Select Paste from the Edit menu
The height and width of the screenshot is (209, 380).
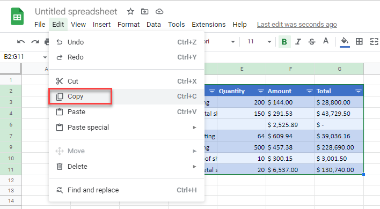tap(127, 112)
